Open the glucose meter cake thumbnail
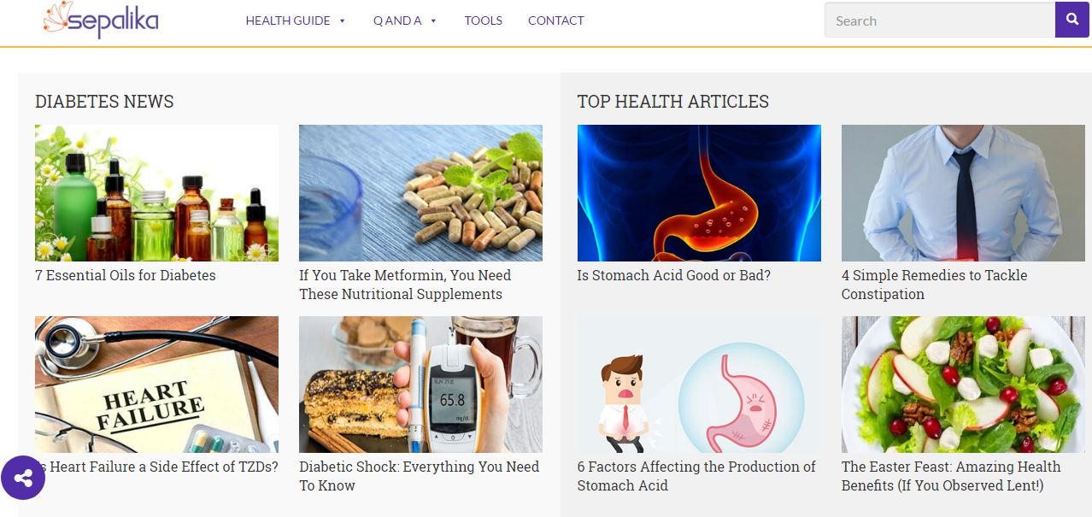The width and height of the screenshot is (1092, 517). click(x=420, y=385)
